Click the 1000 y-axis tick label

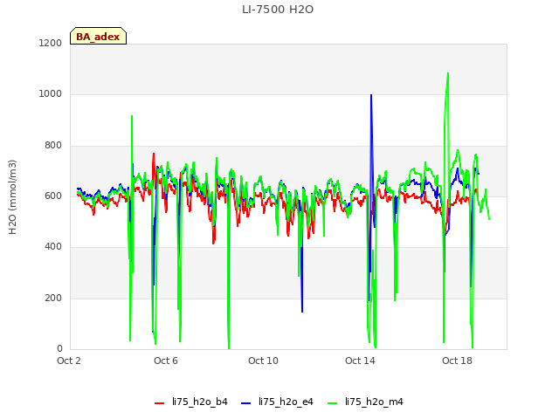tap(51, 93)
